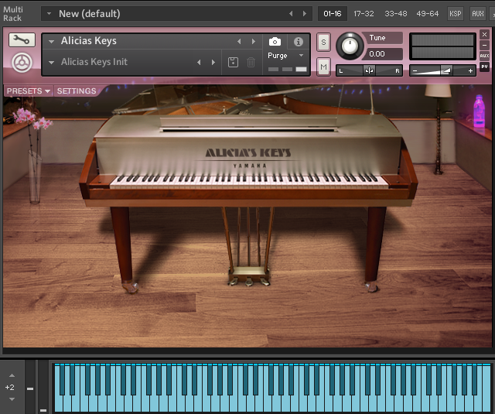Image resolution: width=495 pixels, height=414 pixels.
Task: Click the output level meter display
Action: pyautogui.click(x=442, y=46)
